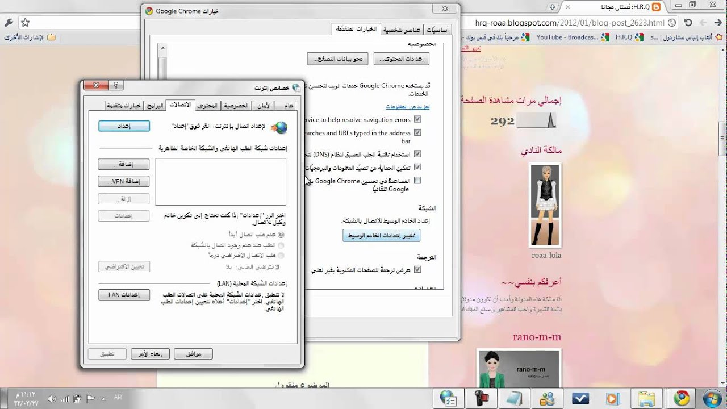Screen dimensions: 727x409
Task: Click تغيير إعدادات الخادم الوسيط proxy button
Action: click(x=381, y=236)
